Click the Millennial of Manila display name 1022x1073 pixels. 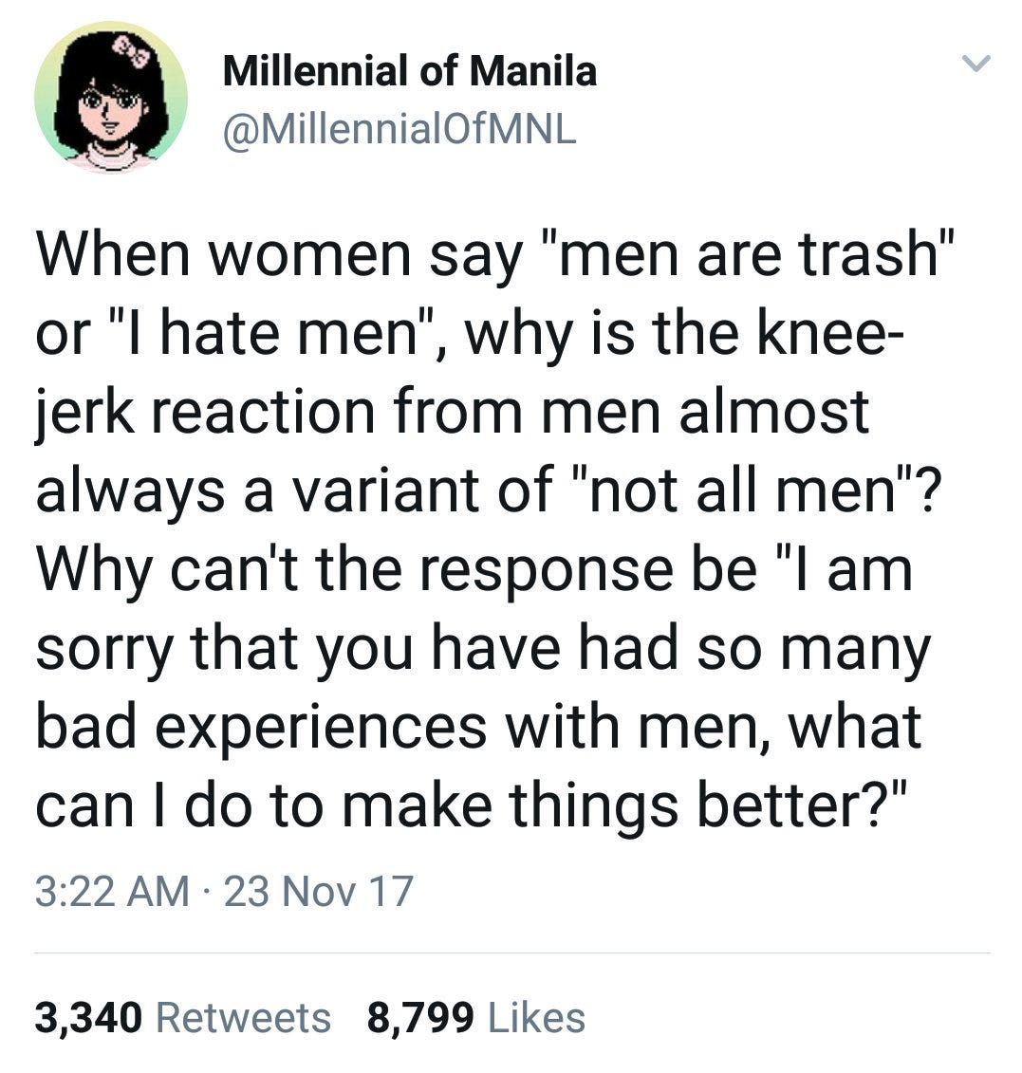coord(409,72)
